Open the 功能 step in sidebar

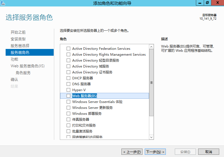(x=14, y=59)
